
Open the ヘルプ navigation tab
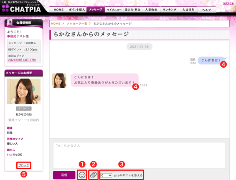tap(206, 10)
